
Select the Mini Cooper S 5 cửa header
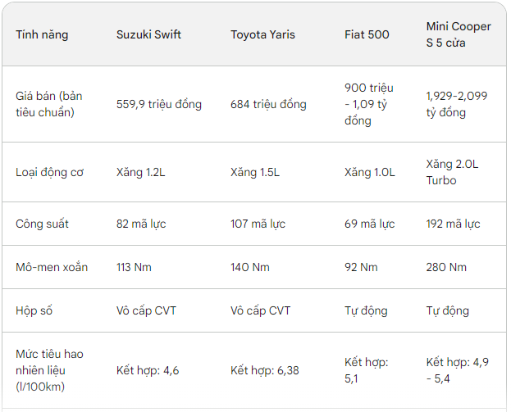pos(459,34)
